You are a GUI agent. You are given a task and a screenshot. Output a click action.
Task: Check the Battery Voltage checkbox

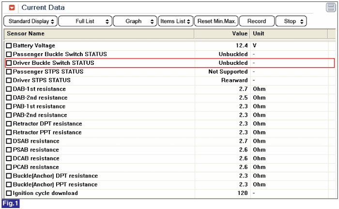click(9, 45)
